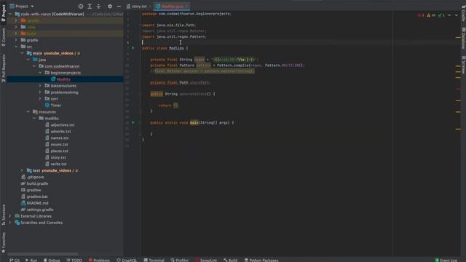This screenshot has width=466, height=262.
Task: Open the Gradle tool window on right
Action: tap(463, 12)
